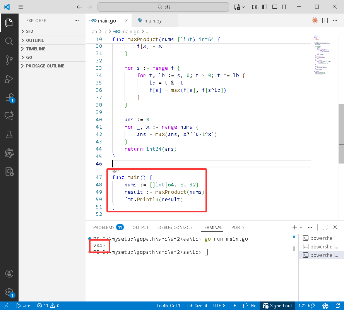Change Tab Size: 4 indentation setting
The width and height of the screenshot is (344, 310).
point(197,306)
